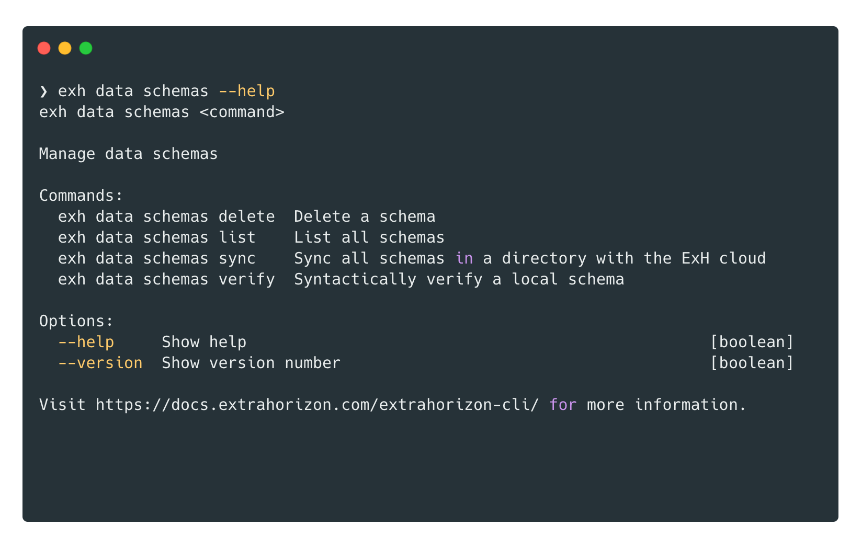Screen dimensions: 862x548
Task: Click the "exh data schemas delete" command
Action: point(166,217)
